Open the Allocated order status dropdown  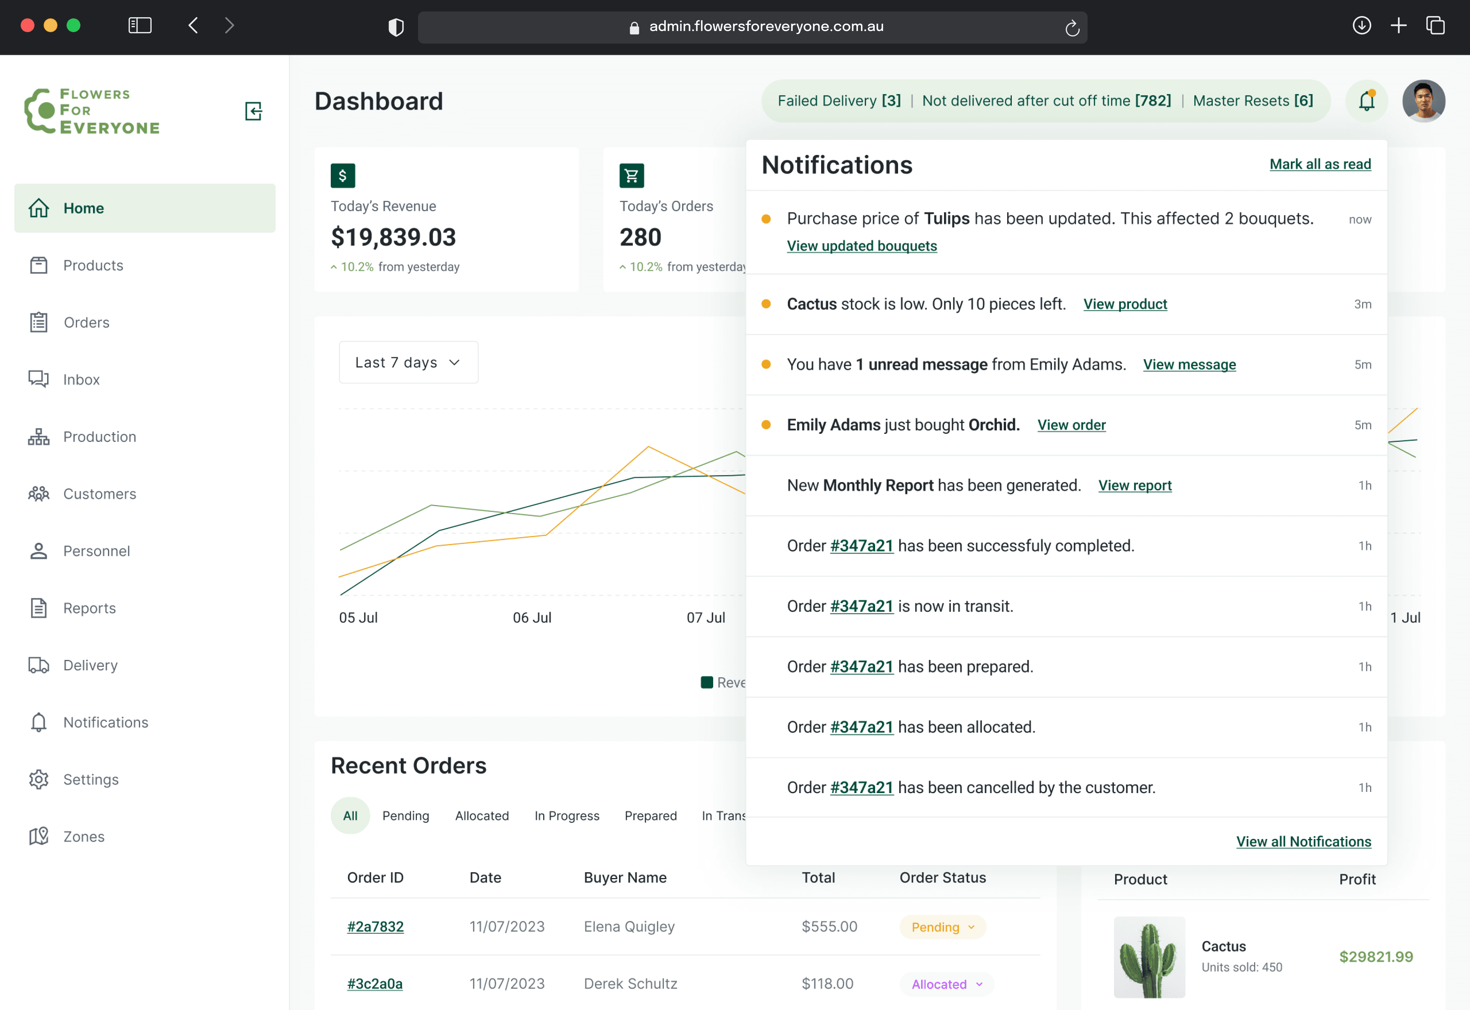pos(946,984)
